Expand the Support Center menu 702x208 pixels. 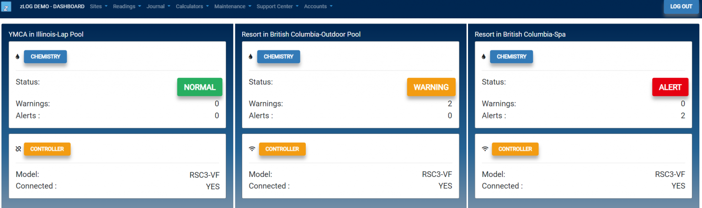(277, 7)
